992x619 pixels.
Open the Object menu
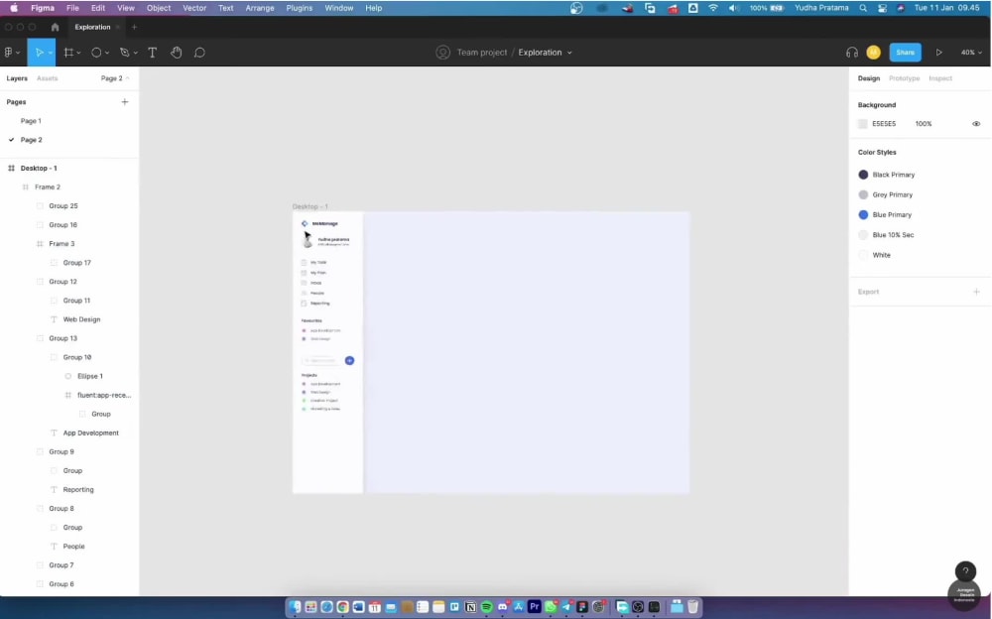[x=159, y=8]
